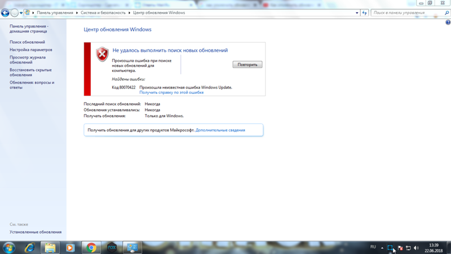Image resolution: width=451 pixels, height=254 pixels.
Task: Open 'Получить справку по этой ошибке' link
Action: [171, 92]
